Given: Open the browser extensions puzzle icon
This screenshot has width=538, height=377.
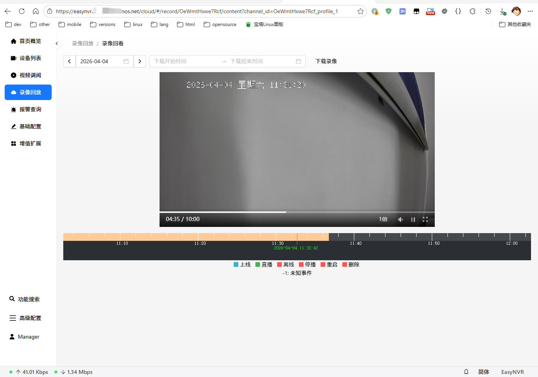Looking at the screenshot, I should pyautogui.click(x=472, y=11).
